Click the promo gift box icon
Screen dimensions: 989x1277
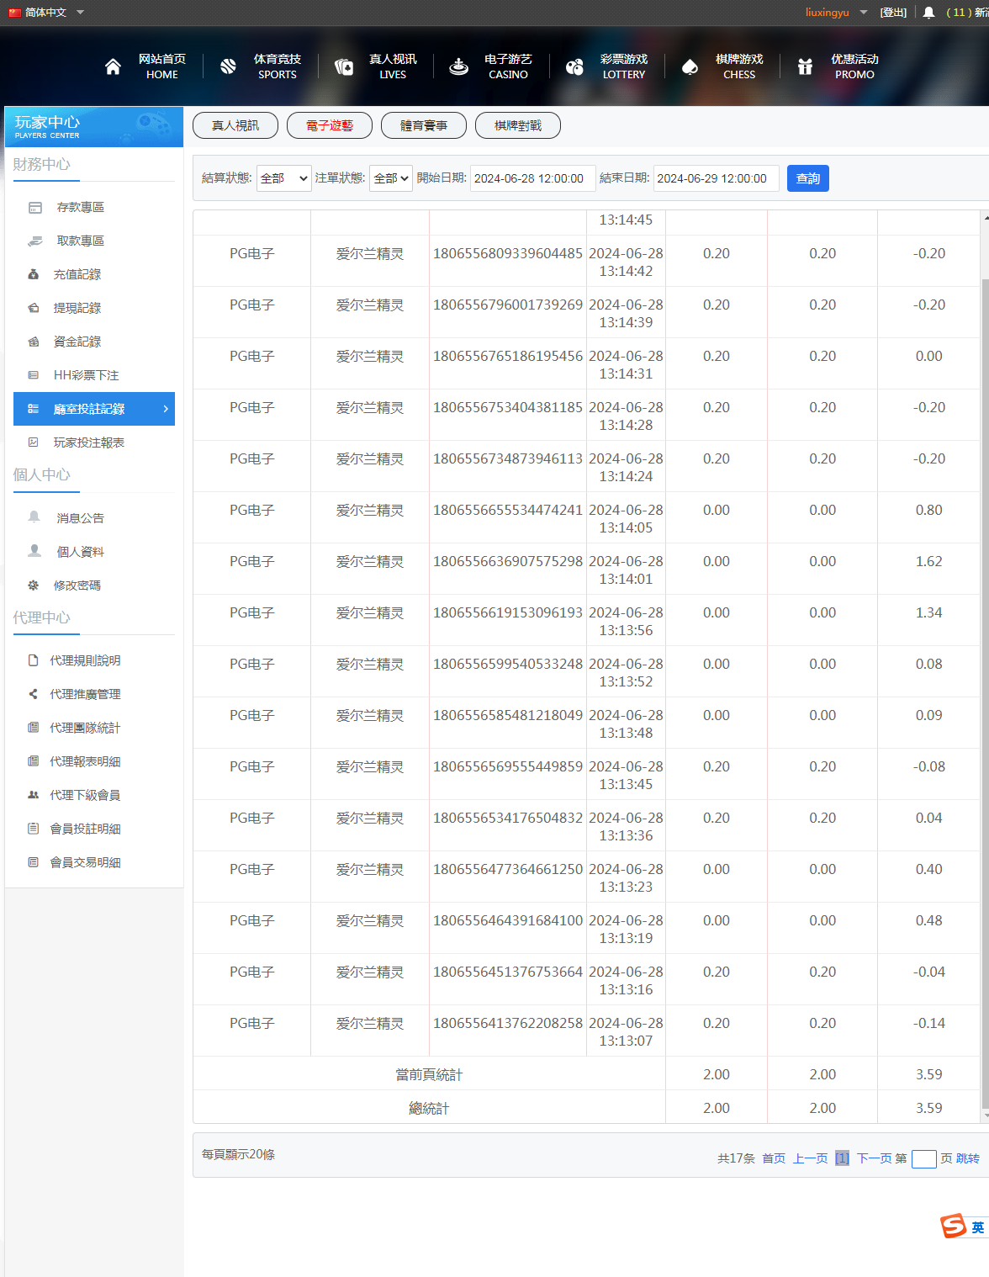[x=805, y=67]
